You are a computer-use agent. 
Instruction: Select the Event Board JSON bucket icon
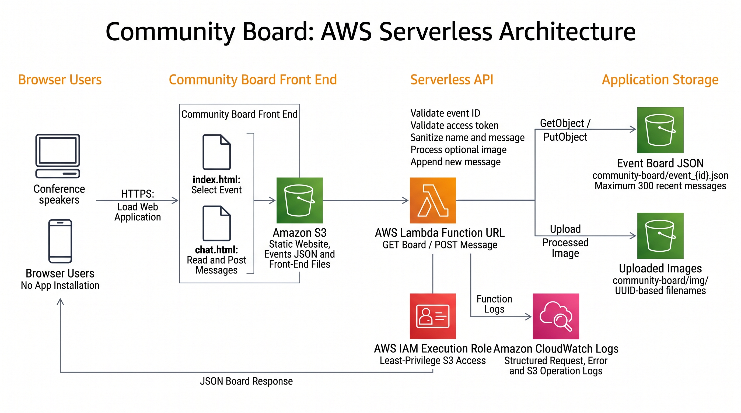tap(660, 130)
